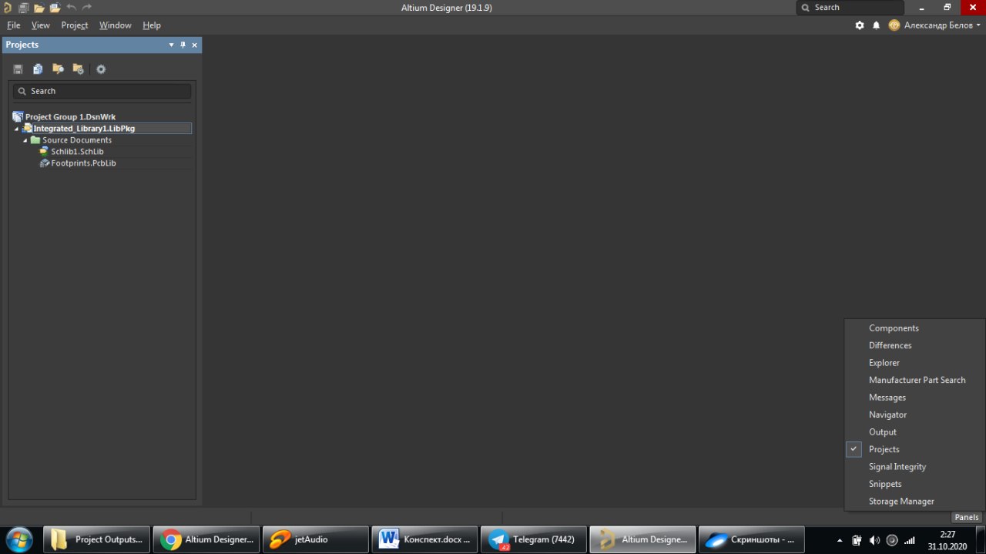Click the title bar Search field
The image size is (986, 554).
(x=850, y=8)
